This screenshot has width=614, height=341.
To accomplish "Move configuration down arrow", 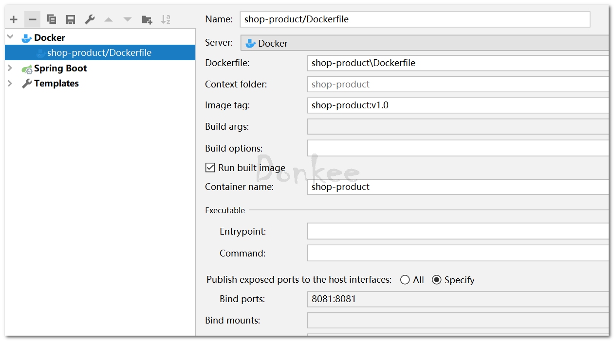I will pyautogui.click(x=128, y=19).
